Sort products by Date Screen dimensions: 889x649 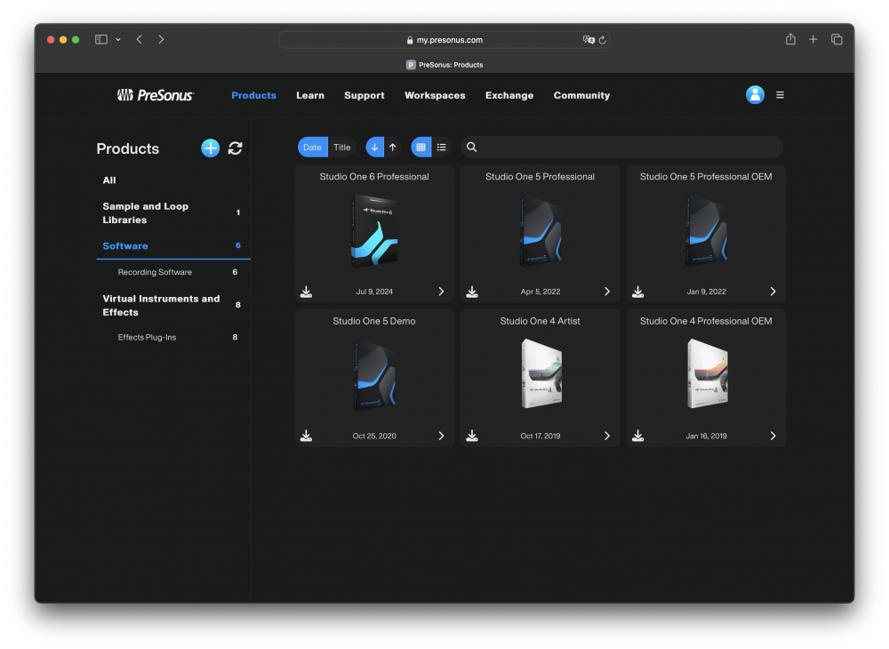coord(312,148)
